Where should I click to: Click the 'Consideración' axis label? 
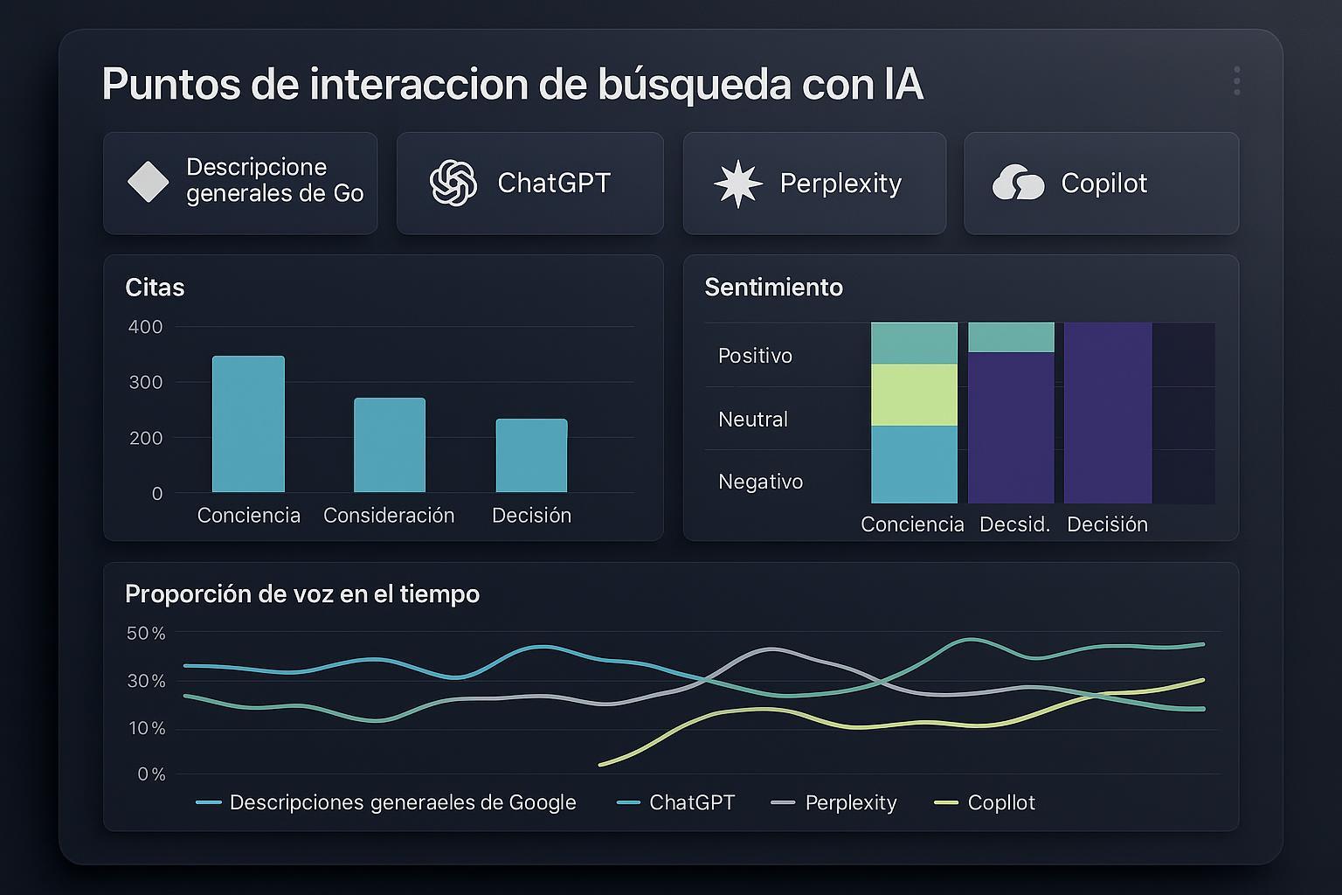pos(389,516)
